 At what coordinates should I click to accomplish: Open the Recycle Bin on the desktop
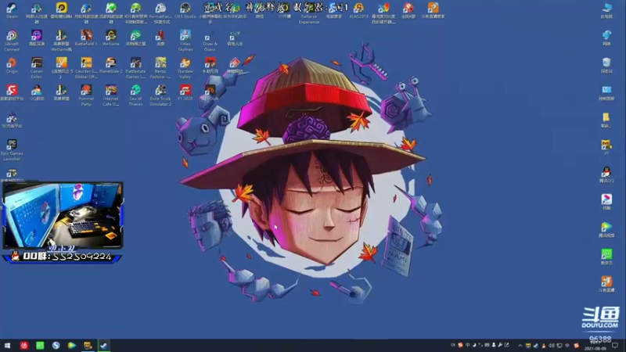[606, 66]
